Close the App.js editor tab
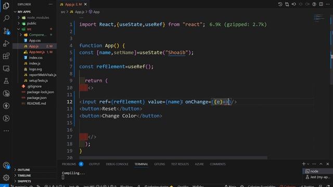333x187 pixels. pos(85,4)
